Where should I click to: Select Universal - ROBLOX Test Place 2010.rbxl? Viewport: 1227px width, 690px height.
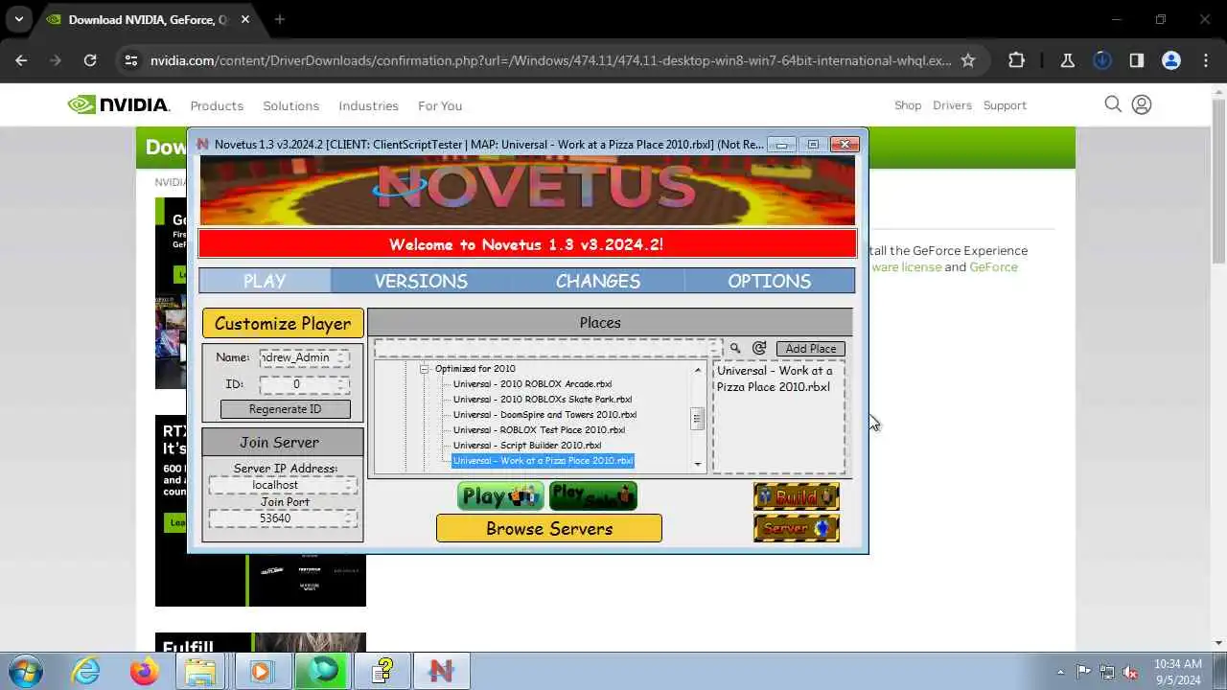[x=539, y=430]
